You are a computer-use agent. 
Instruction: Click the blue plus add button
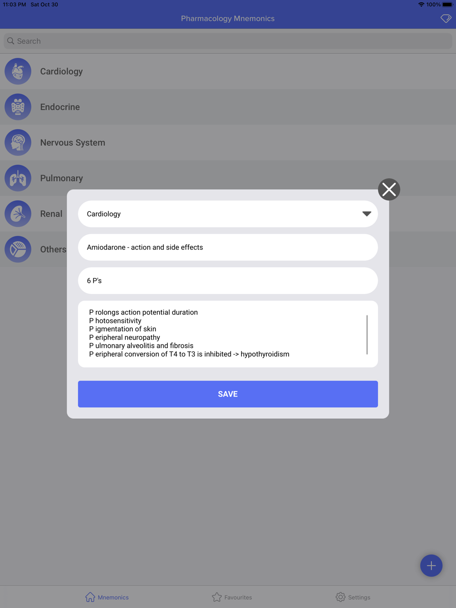(x=431, y=566)
